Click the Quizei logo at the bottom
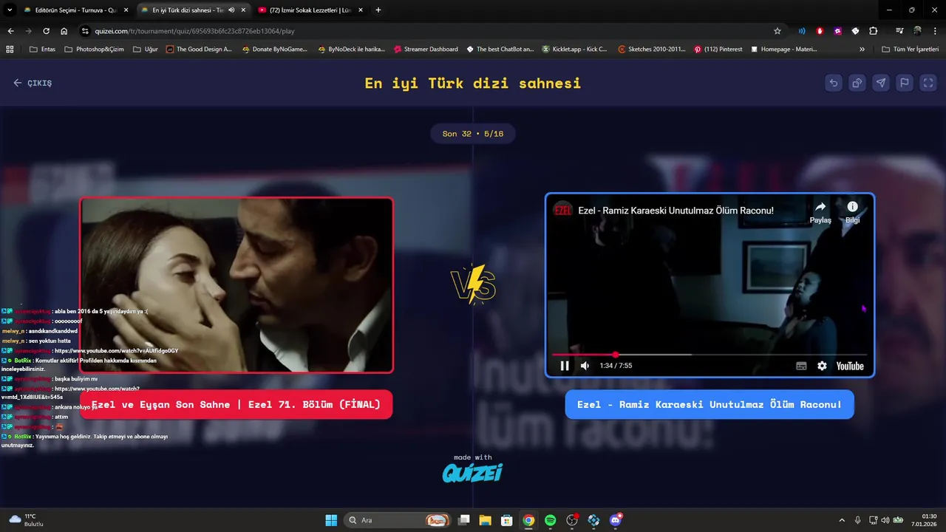 tap(472, 471)
